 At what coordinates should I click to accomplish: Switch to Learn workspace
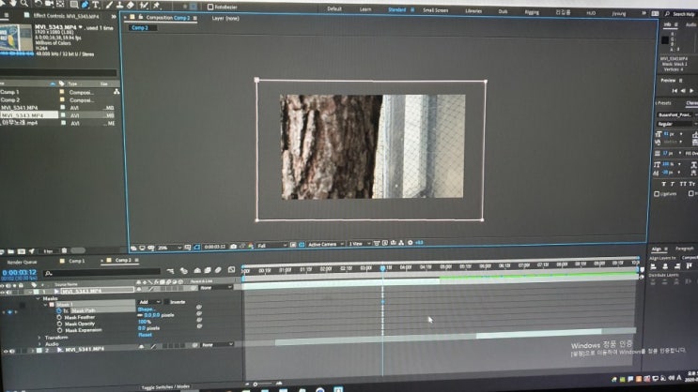click(365, 8)
